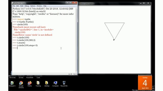Image resolution: width=163 pixels, height=91 pixels.
Task: Close the Python 3.6.7 Shell window
Action: [75, 3]
